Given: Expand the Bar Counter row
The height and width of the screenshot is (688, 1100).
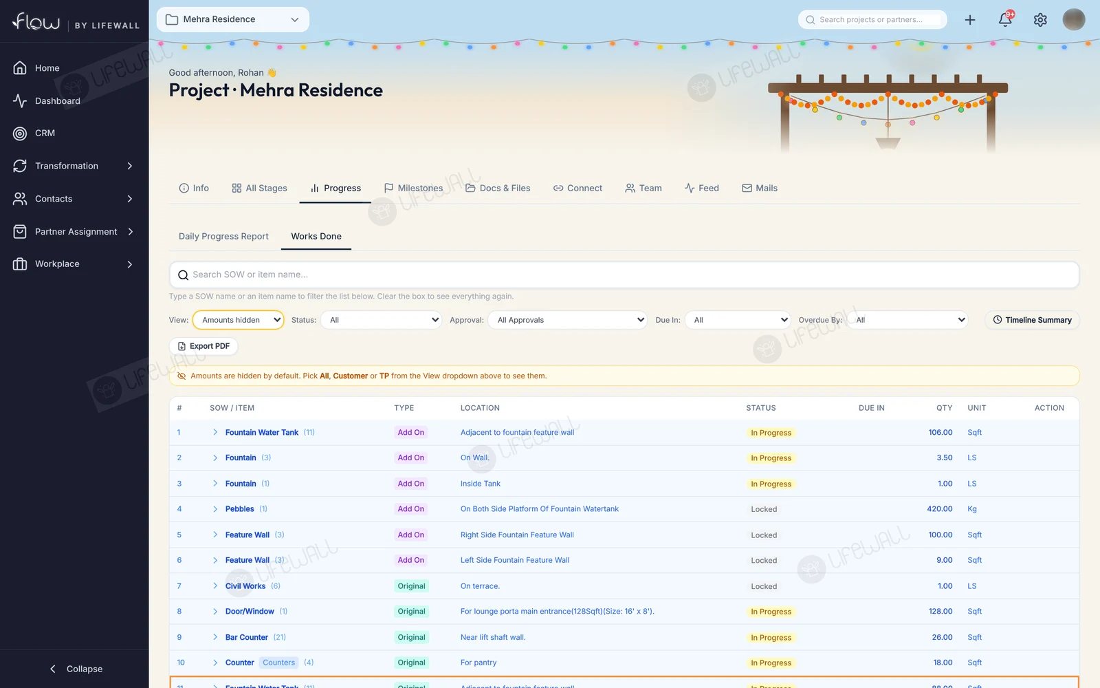Looking at the screenshot, I should click(215, 637).
